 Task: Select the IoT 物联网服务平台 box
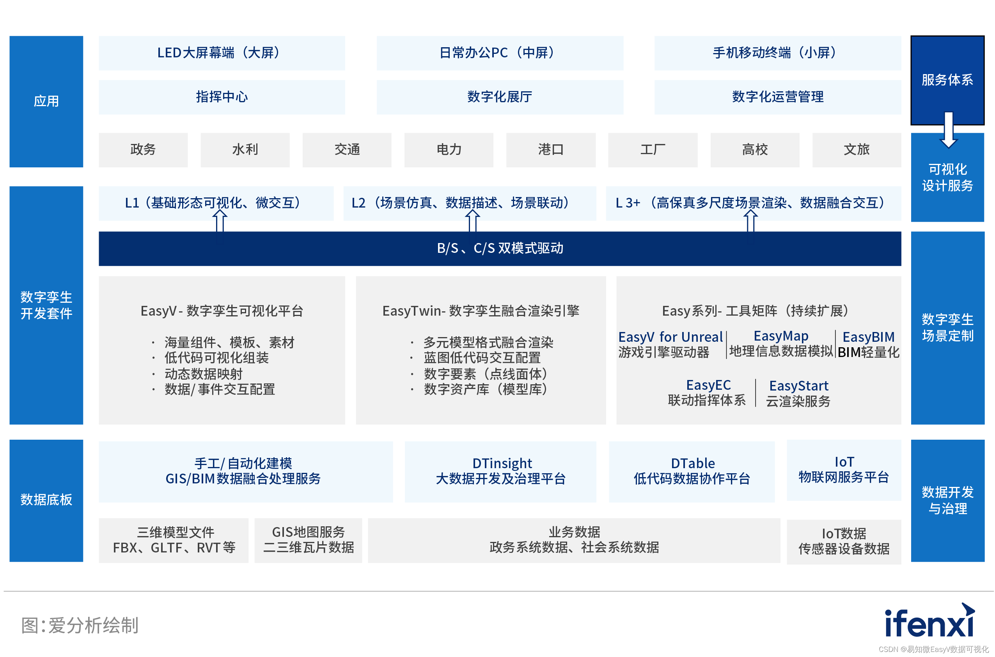pos(843,470)
